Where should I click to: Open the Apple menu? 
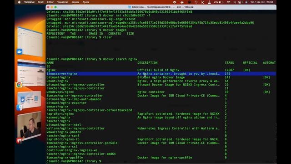(x=19, y=2)
